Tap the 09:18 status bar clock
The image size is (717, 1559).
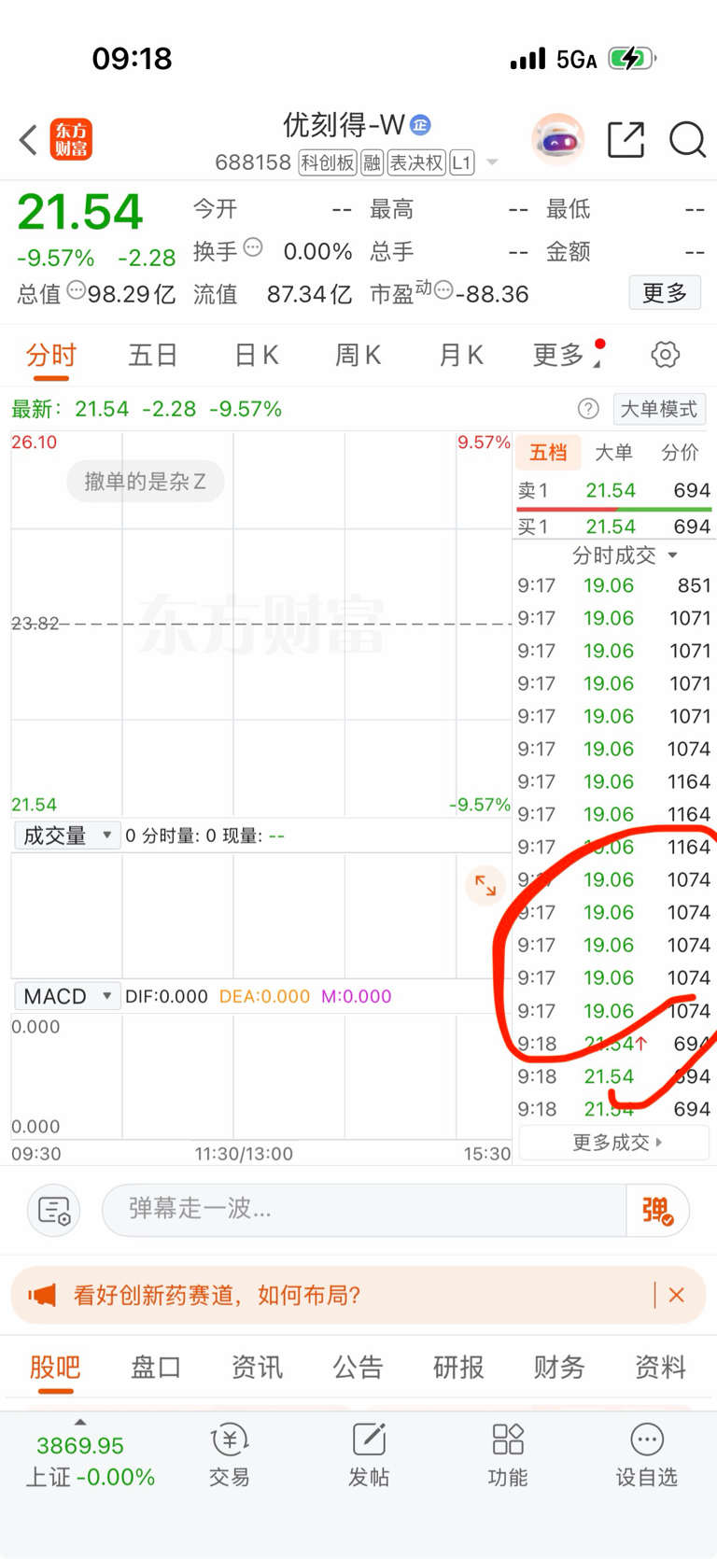(132, 59)
